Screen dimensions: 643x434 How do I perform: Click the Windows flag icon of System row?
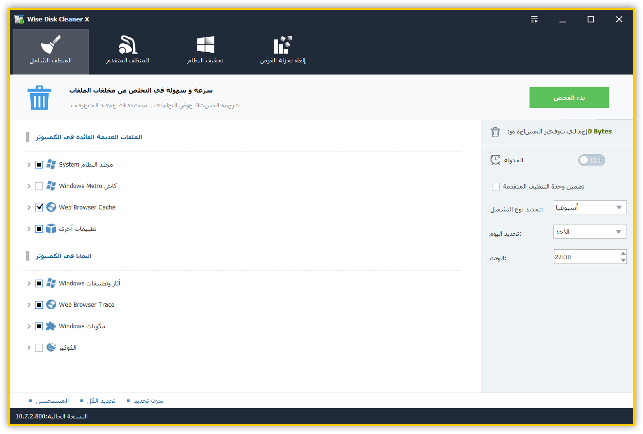[51, 165]
